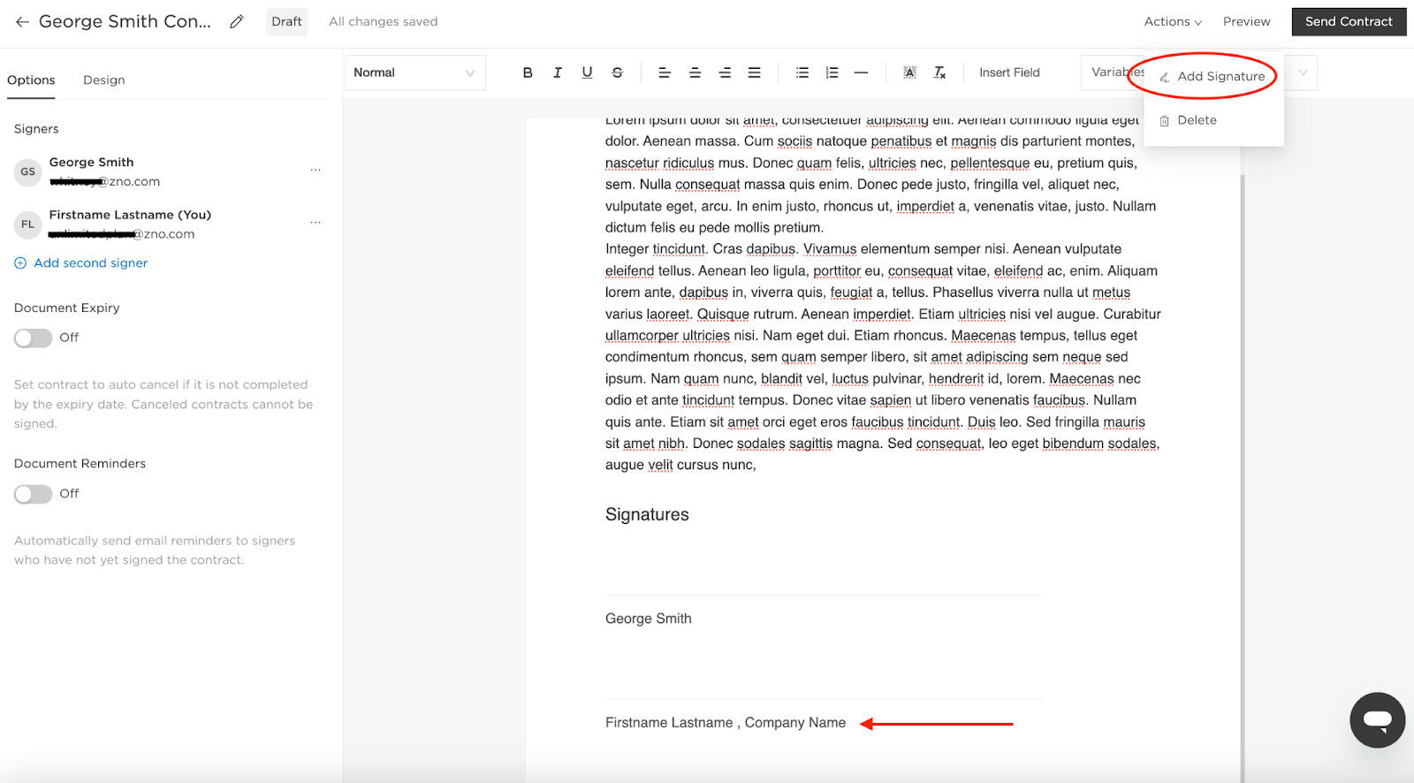Click the Send Contract button
Screen dimensions: 1414x783
[1349, 21]
